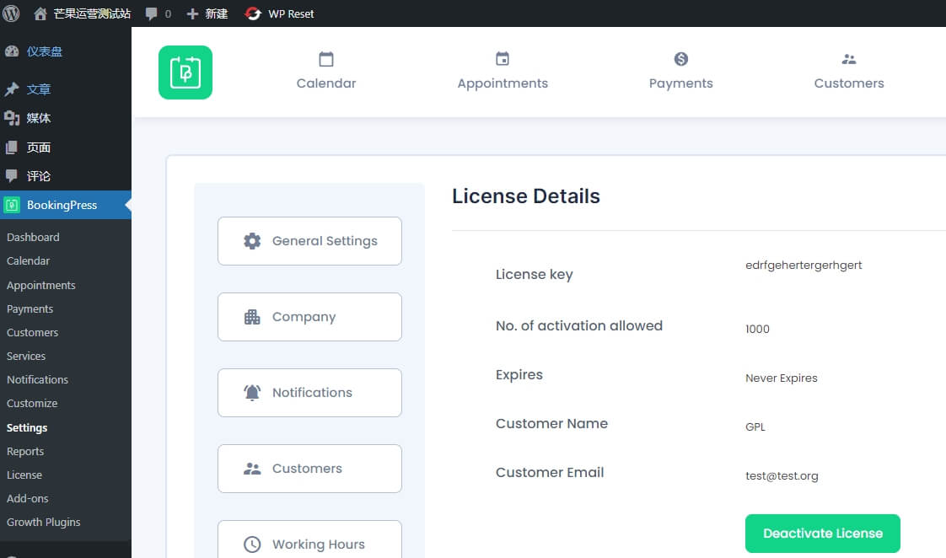Open Add-ons in the sidebar submenu
The image size is (946, 558).
coord(28,498)
